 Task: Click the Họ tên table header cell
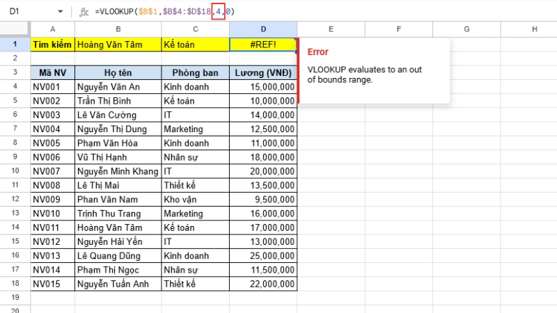[118, 72]
